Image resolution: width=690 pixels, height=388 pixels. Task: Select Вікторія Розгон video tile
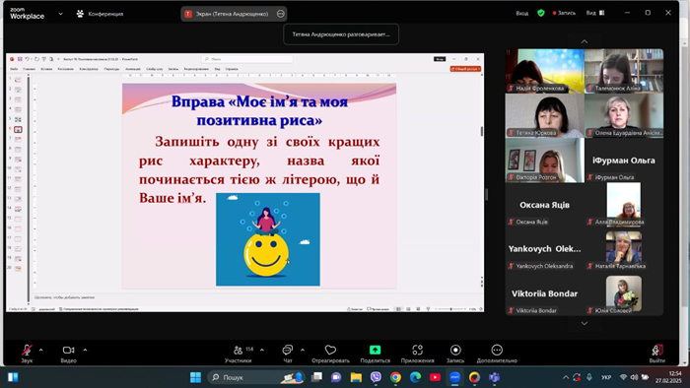pos(545,160)
